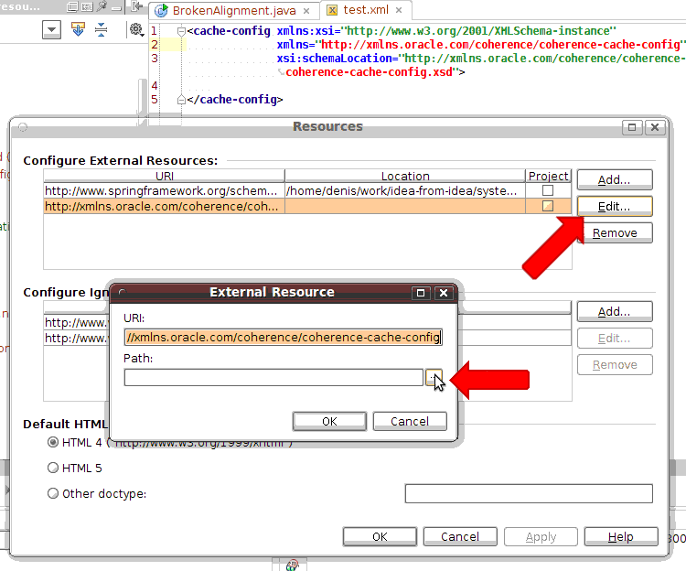Close the test.xml tab
686x571 pixels.
[399, 10]
